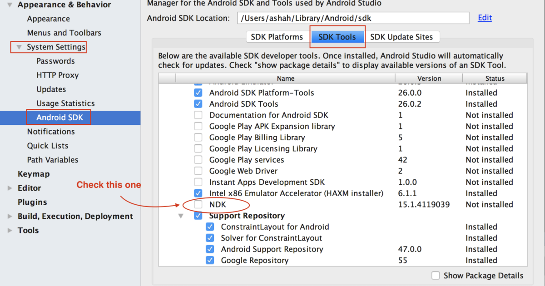This screenshot has height=286, width=545.
Task: Select Tools category in sidebar
Action: coord(28,230)
